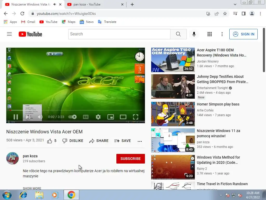Open Chrome profile avatar
The width and height of the screenshot is (266, 200).
point(252,14)
